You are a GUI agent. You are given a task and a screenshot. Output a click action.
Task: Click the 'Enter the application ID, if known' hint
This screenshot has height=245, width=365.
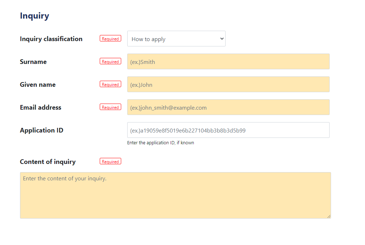tap(161, 142)
